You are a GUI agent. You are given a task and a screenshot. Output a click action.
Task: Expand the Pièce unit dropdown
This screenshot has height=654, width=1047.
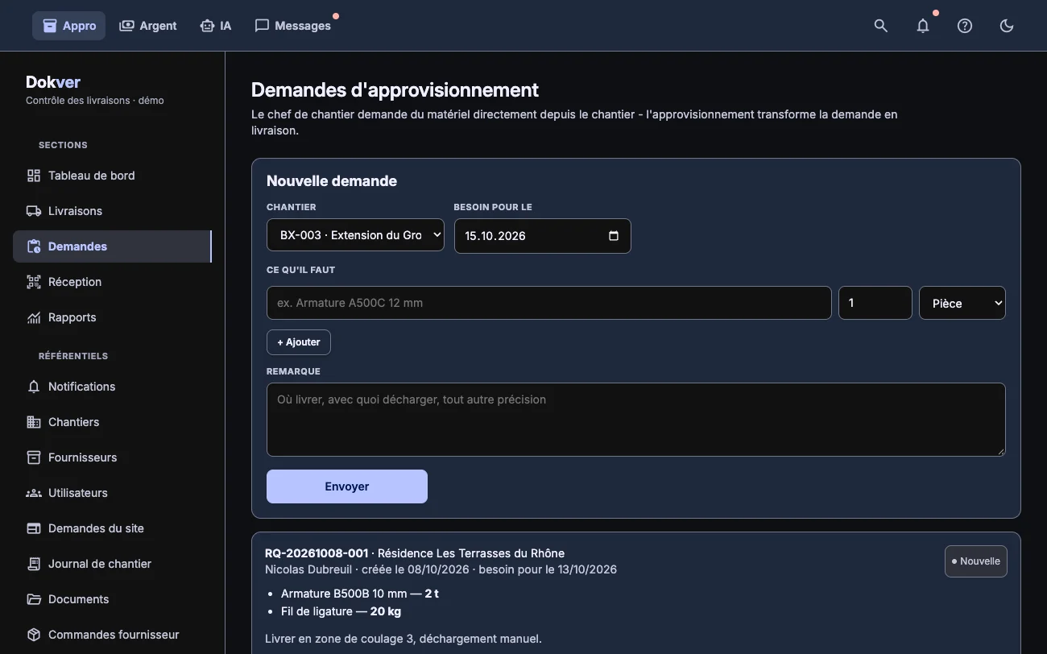tap(962, 303)
